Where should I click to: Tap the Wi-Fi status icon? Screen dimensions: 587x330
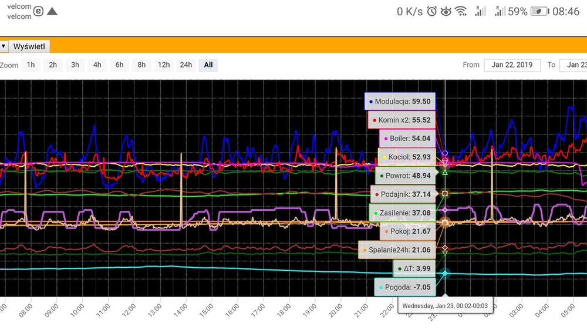click(x=461, y=11)
